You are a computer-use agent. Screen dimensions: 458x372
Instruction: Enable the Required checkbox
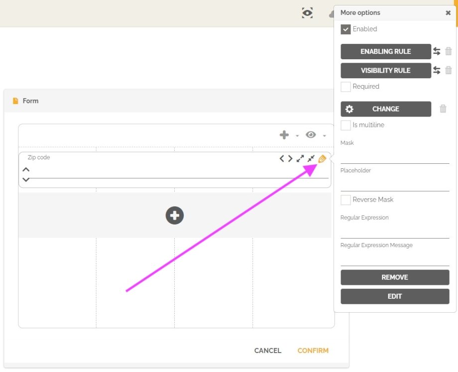click(x=345, y=86)
